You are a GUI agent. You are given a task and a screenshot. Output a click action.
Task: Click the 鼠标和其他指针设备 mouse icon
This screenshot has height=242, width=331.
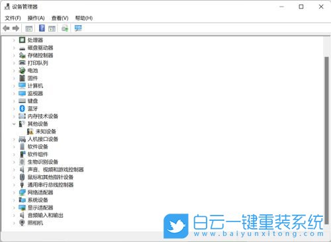22,177
